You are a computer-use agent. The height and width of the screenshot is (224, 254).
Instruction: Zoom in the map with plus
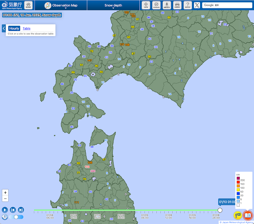point(5,192)
